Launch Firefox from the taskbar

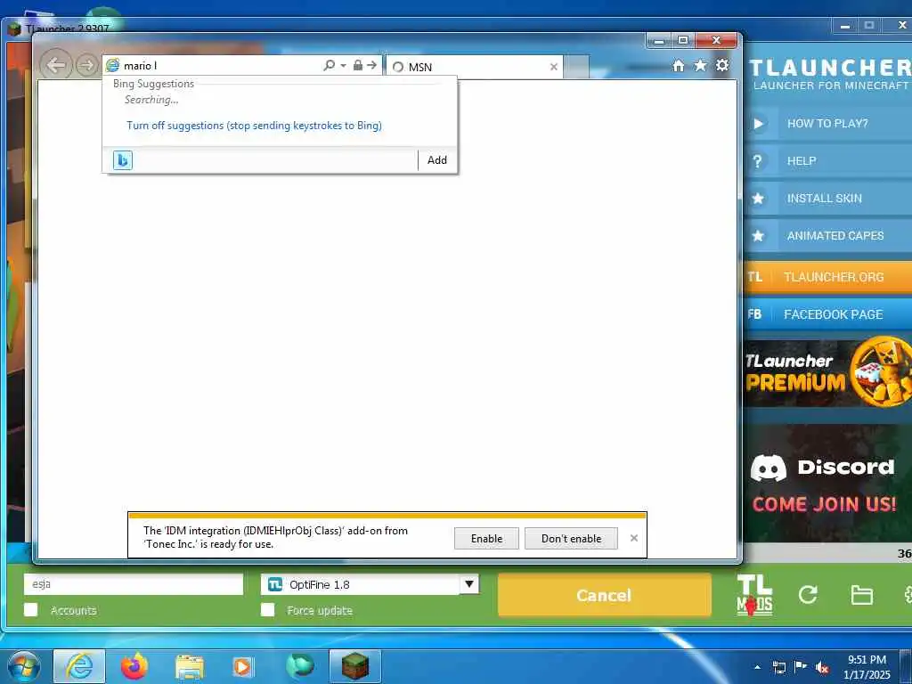pos(134,666)
